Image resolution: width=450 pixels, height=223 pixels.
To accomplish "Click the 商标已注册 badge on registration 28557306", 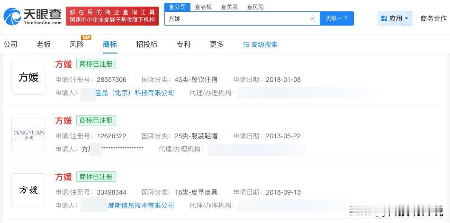I will [x=96, y=64].
